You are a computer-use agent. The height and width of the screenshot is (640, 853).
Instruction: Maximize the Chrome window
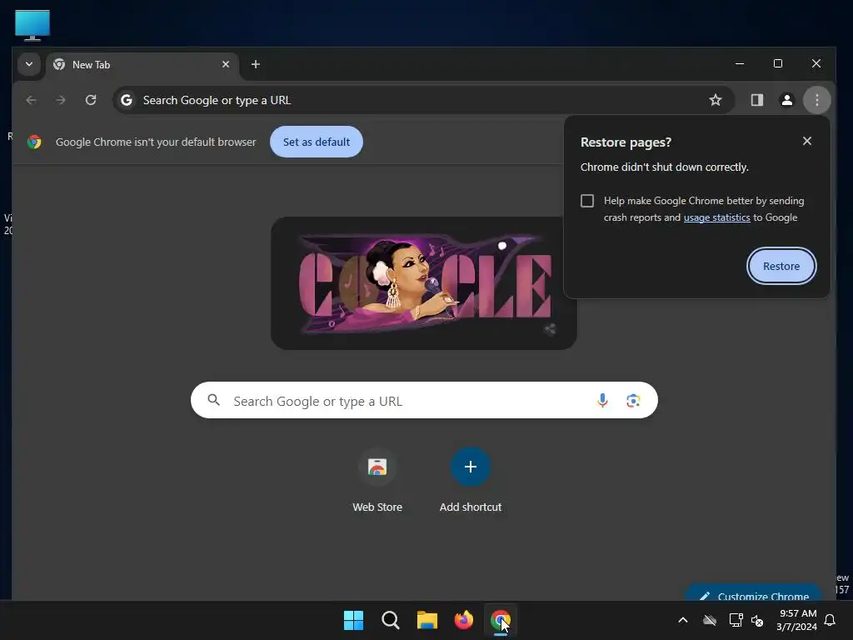778,63
